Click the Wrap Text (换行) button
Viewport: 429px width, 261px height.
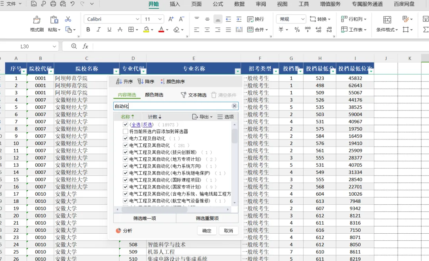[255, 19]
